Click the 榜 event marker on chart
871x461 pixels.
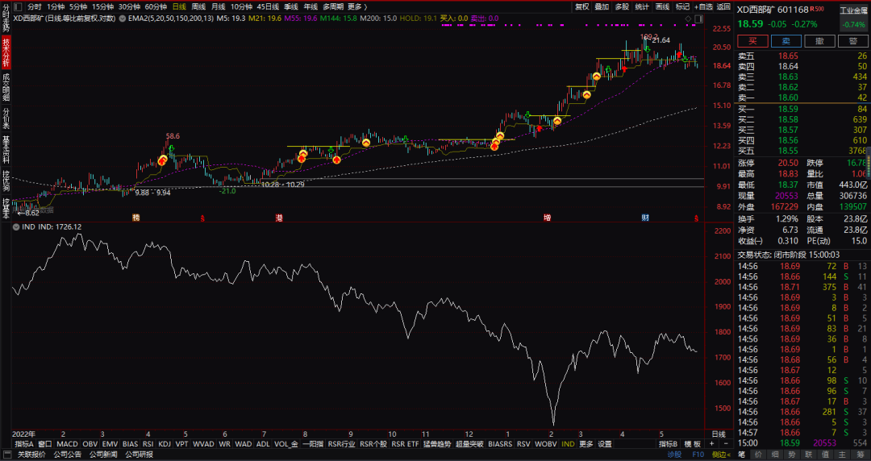[135, 218]
